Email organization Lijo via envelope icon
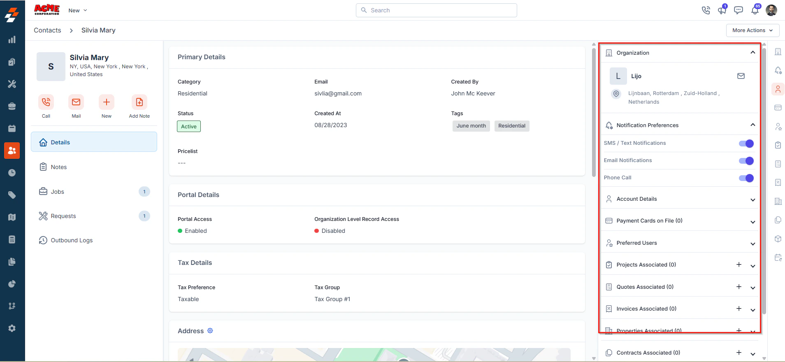This screenshot has height=362, width=785. 741,76
